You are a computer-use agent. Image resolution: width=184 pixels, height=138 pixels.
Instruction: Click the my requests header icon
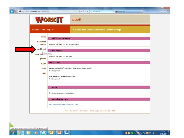pos(50,51)
